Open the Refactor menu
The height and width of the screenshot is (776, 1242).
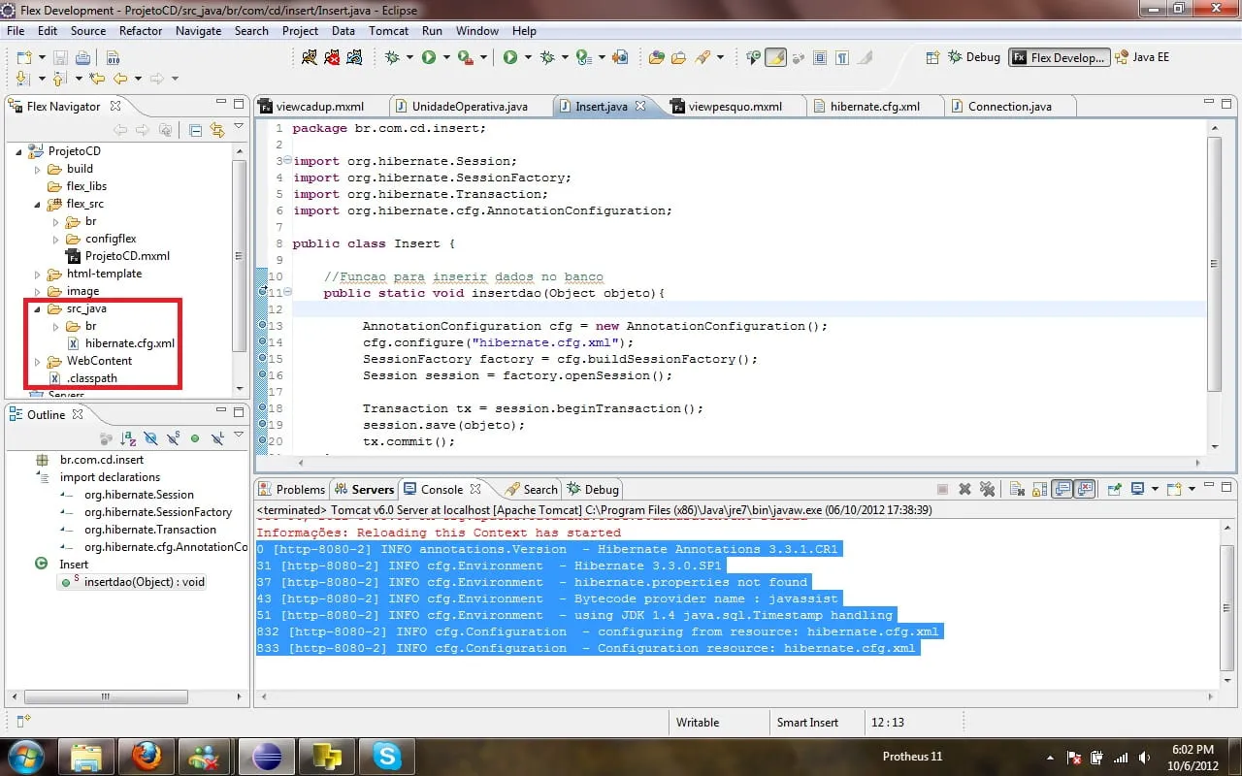pos(141,31)
